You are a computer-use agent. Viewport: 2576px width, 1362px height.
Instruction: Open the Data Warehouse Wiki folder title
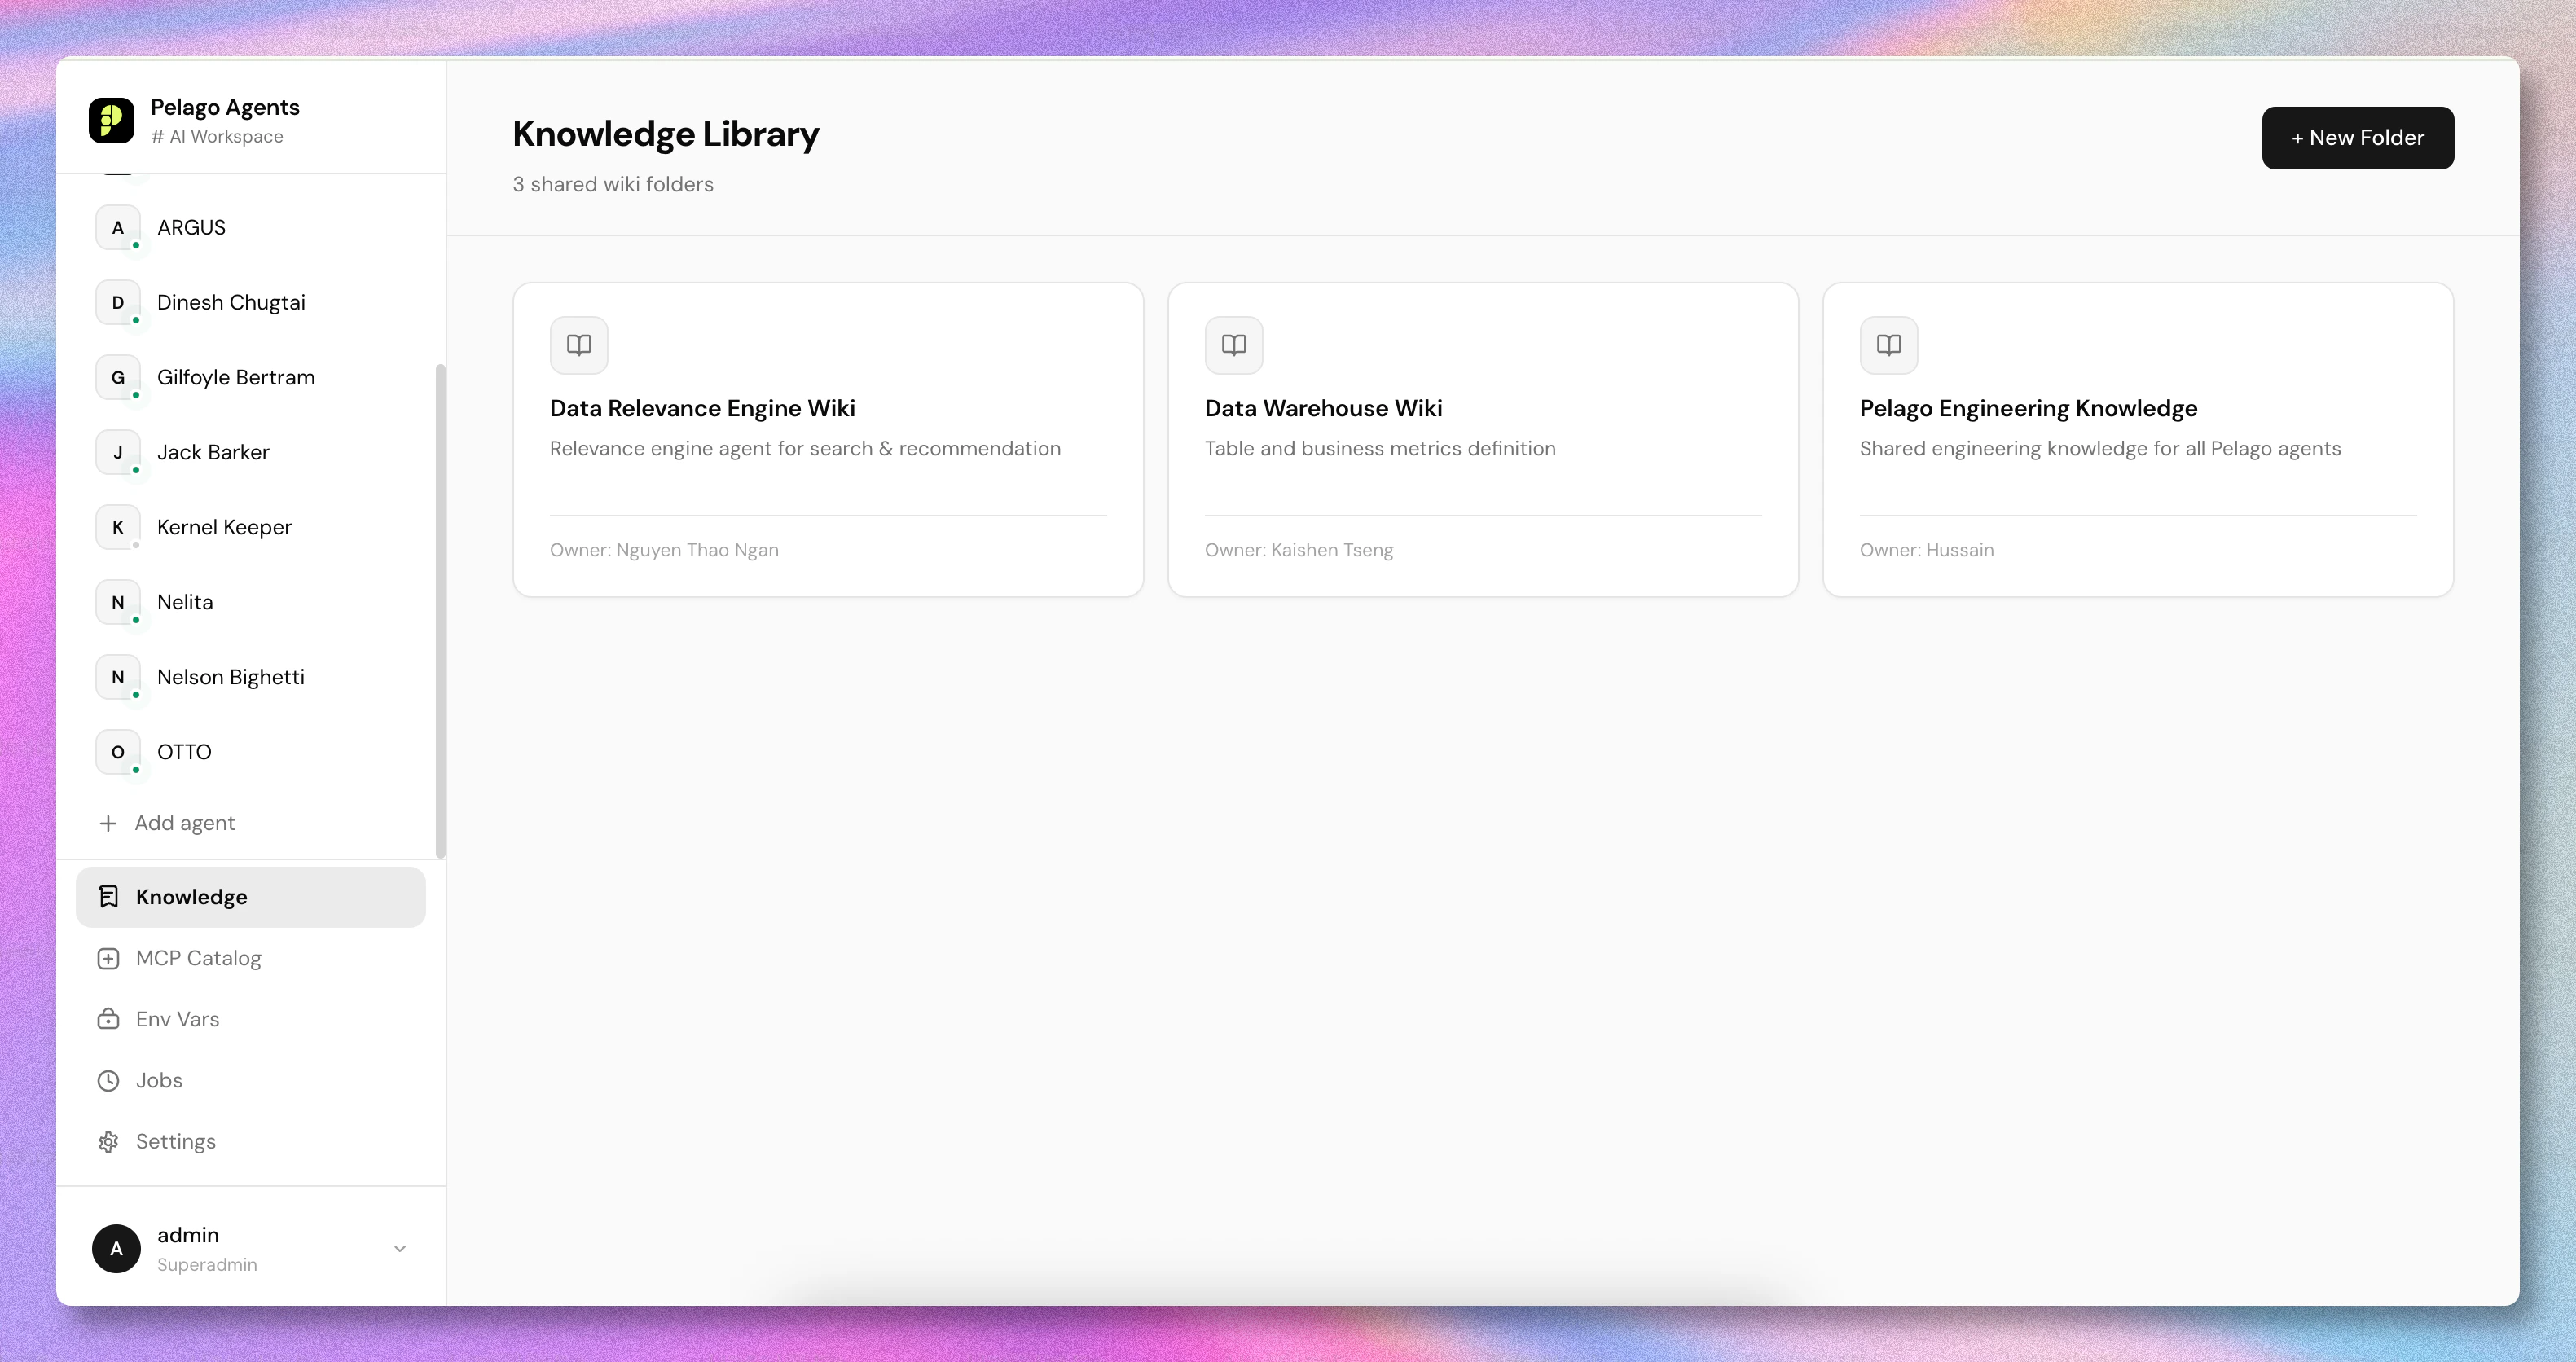coord(1323,408)
